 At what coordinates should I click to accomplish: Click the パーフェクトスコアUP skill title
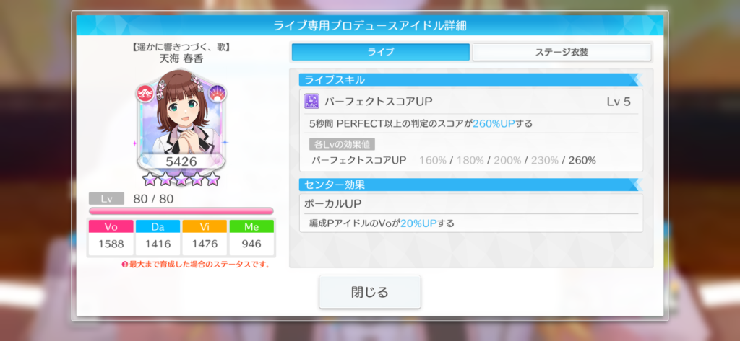[x=379, y=101]
